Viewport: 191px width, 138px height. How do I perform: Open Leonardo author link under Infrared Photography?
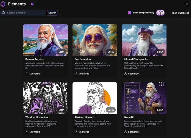(x=133, y=74)
